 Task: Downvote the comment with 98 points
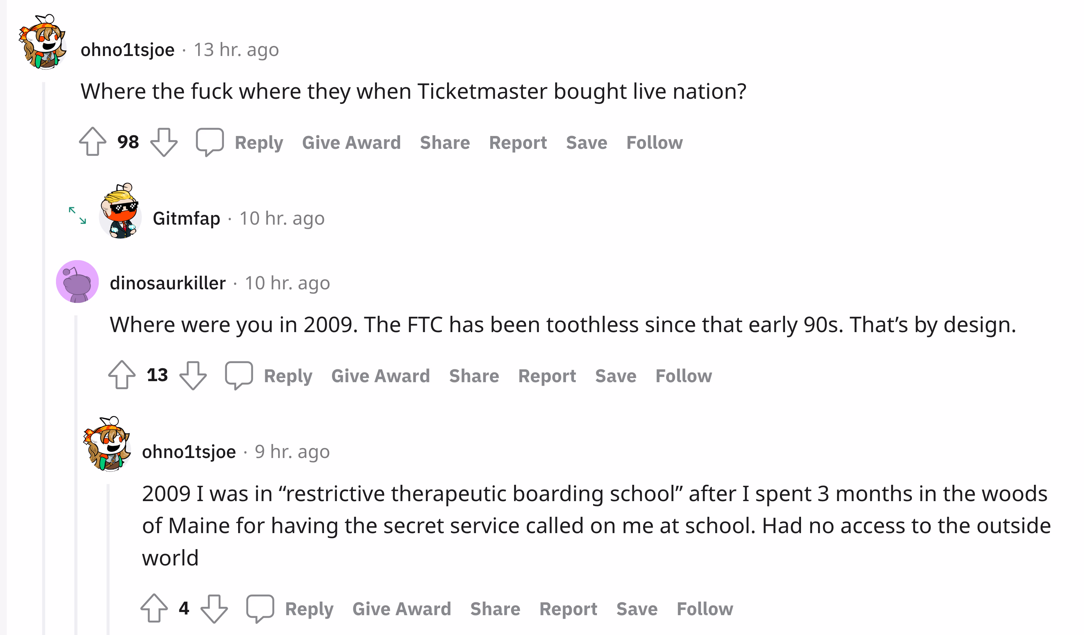[164, 142]
